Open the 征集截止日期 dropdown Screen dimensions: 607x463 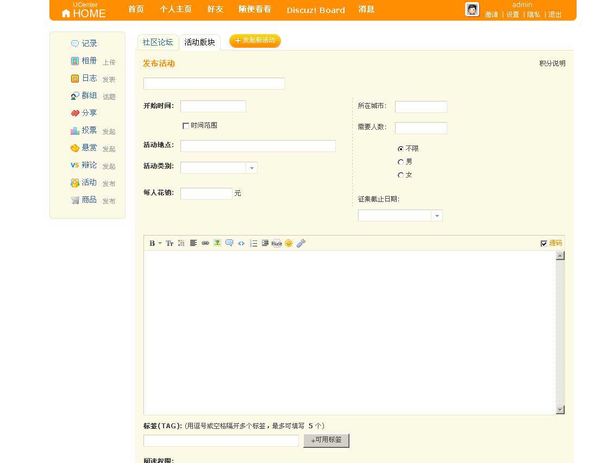pyautogui.click(x=436, y=216)
